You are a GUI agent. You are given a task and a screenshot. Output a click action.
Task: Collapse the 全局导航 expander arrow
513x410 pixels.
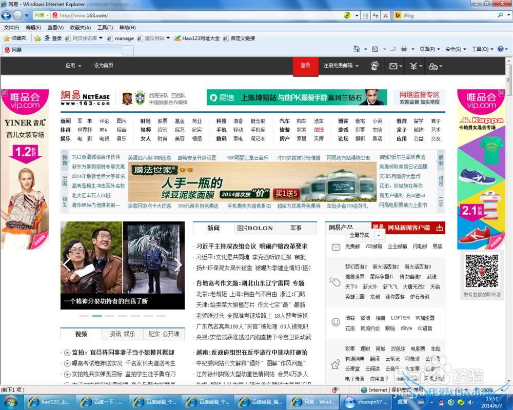coord(379,235)
